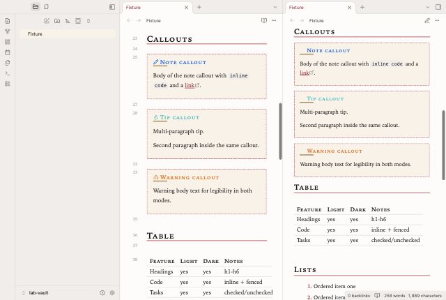This screenshot has height=300, width=446.
Task: Navigate forward in the left pane
Action: (x=139, y=20)
